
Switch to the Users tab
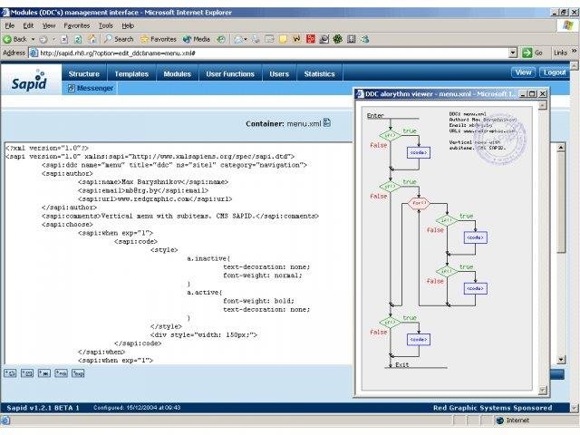click(279, 74)
